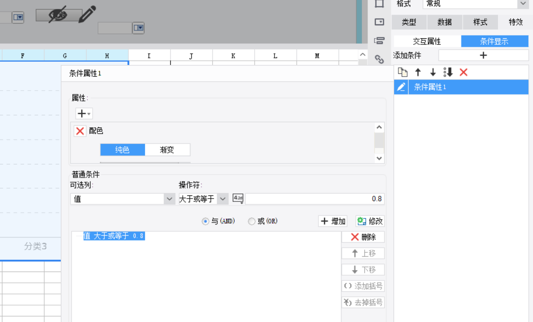Viewport: 533px width, 322px height.
Task: Open the dropdown-box sidebar panel icon
Action: coord(379,22)
